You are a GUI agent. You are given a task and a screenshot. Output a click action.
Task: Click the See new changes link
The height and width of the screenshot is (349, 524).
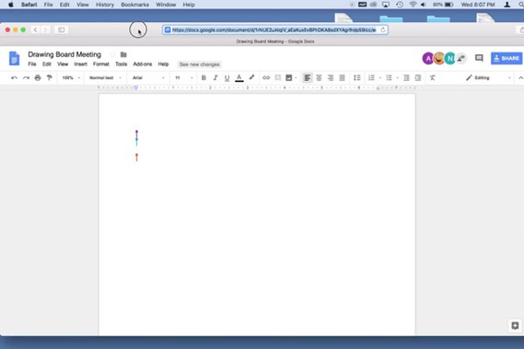click(x=200, y=64)
